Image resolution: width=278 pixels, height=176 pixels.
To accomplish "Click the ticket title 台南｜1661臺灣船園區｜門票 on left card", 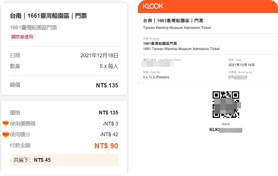I will 48,16.
